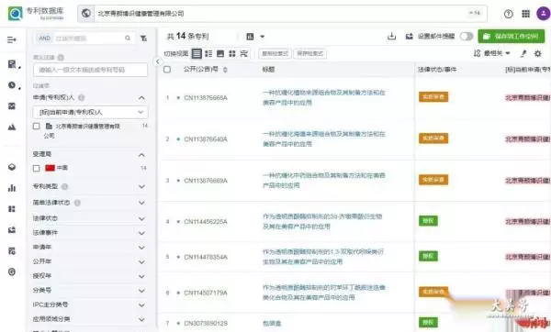Collapse the filter panel arrow handle
The image size is (551, 332).
(157, 61)
